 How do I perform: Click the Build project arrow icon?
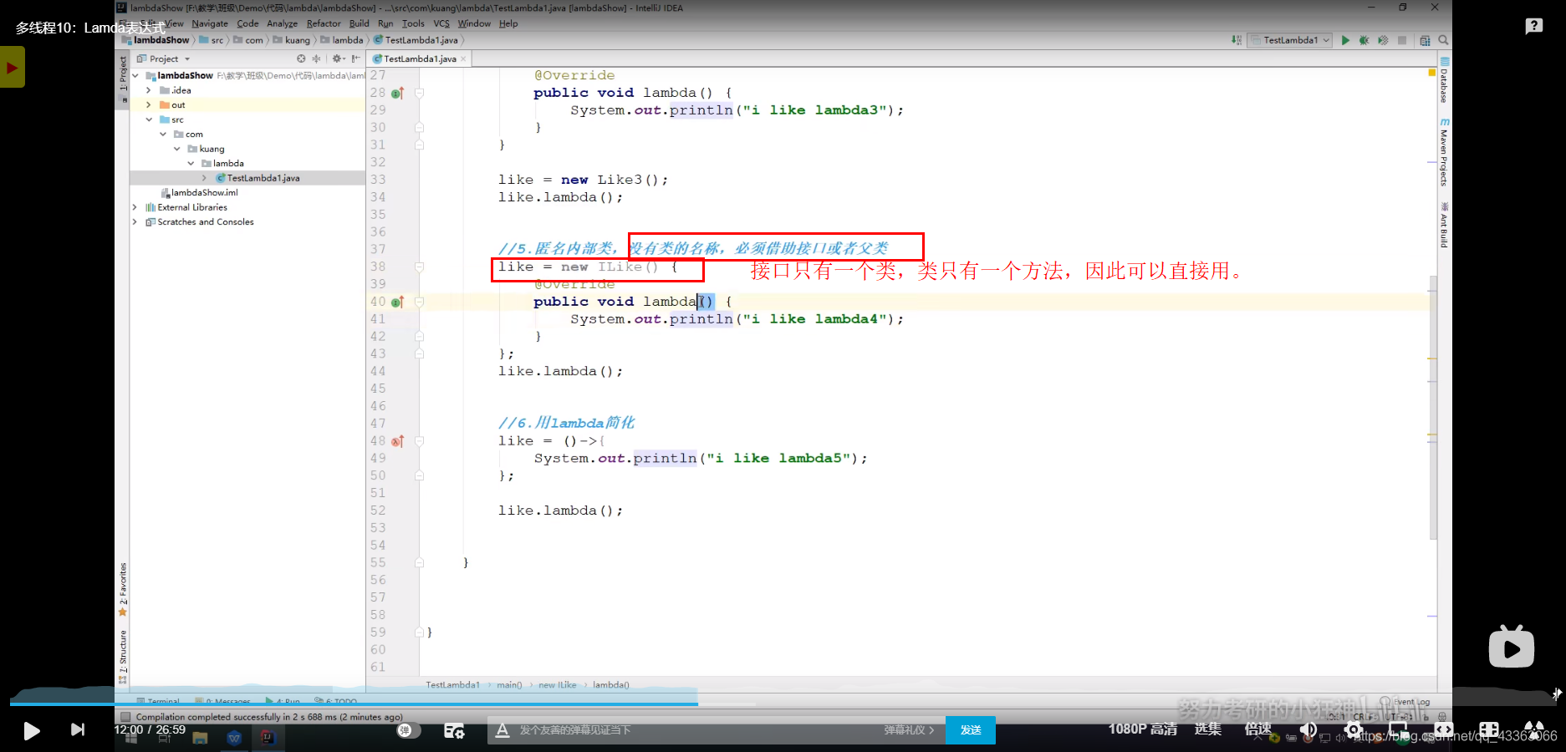tap(1237, 40)
